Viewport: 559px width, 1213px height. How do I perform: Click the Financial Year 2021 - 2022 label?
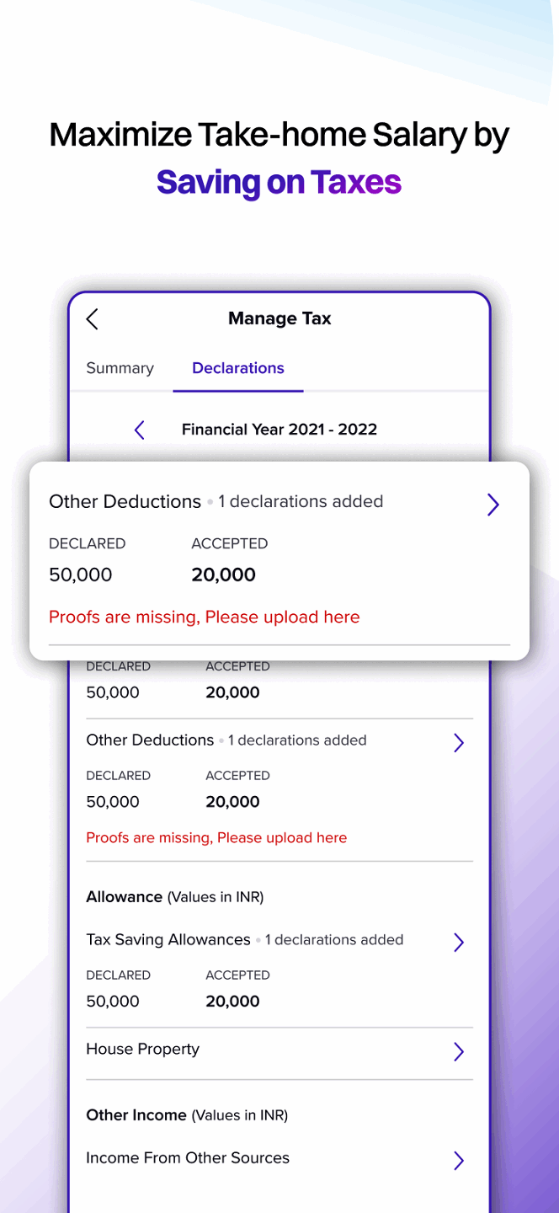point(279,430)
